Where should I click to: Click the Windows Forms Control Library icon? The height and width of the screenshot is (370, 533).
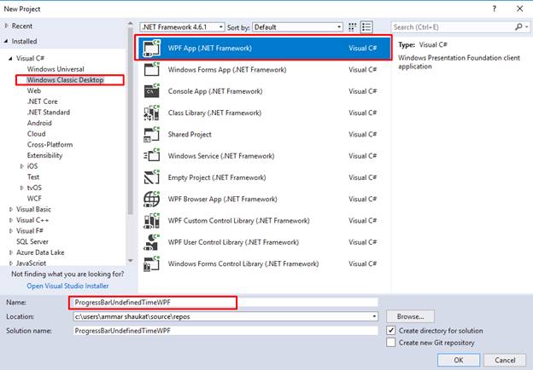tap(151, 263)
